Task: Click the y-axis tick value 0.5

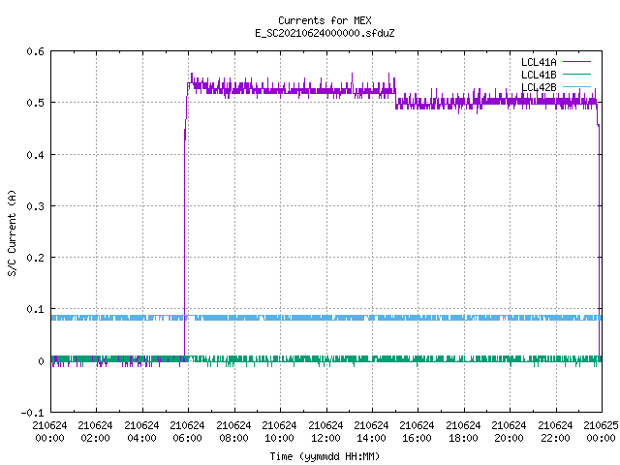Action: 35,103
